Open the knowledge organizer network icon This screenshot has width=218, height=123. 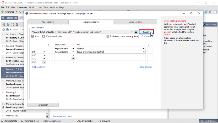coord(21,18)
